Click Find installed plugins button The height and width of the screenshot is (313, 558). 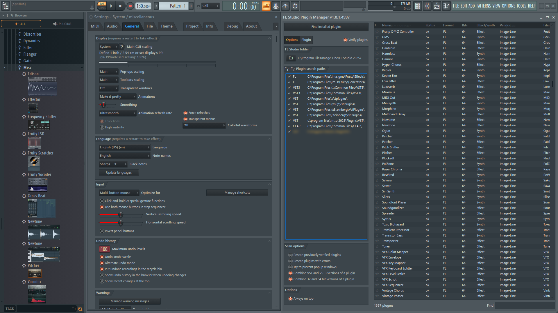click(x=326, y=27)
